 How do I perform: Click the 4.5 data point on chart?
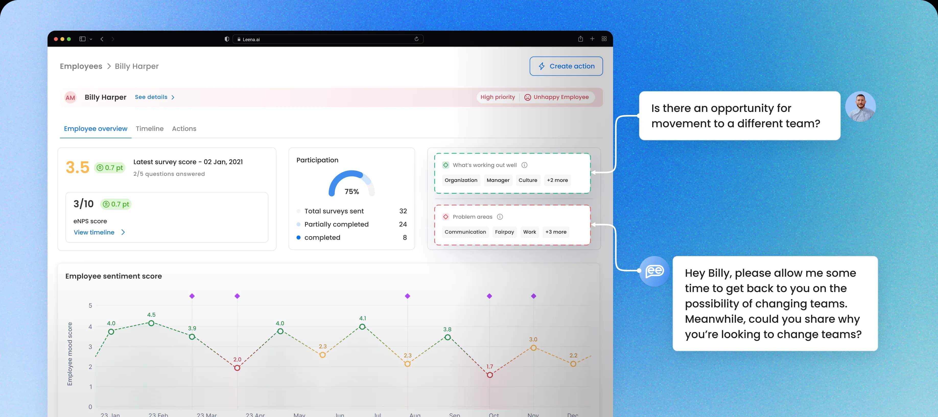pos(151,323)
